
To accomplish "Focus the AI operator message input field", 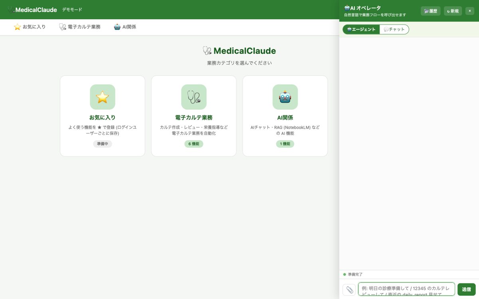I will point(406,289).
